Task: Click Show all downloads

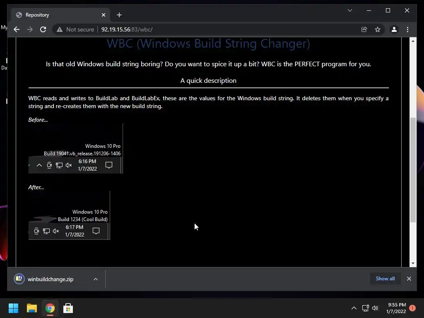Action: pos(385,279)
